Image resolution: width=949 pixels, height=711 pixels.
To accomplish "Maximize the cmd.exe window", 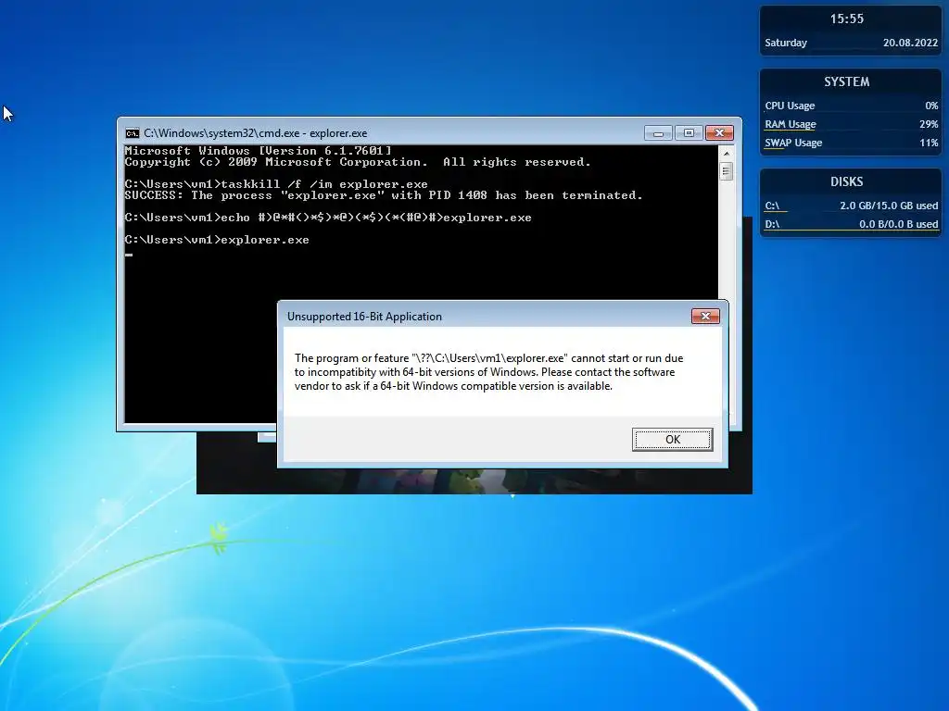I will pyautogui.click(x=689, y=133).
